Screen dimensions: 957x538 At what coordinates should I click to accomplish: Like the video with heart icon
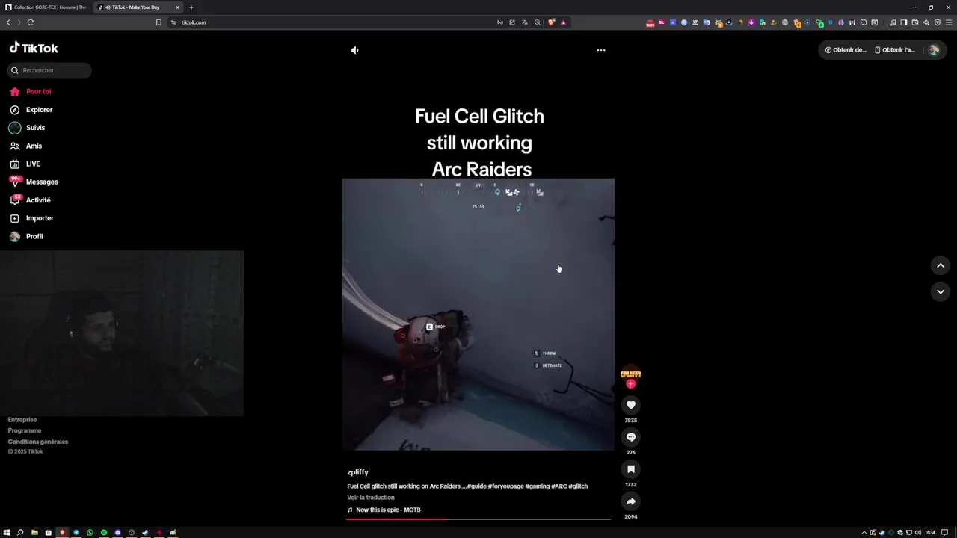pyautogui.click(x=630, y=405)
